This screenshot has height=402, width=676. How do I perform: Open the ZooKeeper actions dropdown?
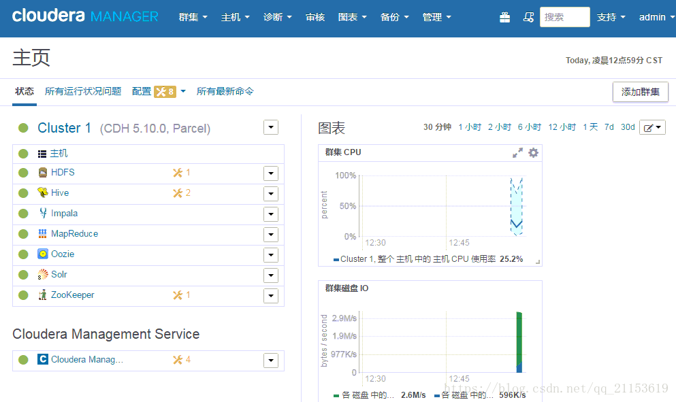tap(271, 296)
